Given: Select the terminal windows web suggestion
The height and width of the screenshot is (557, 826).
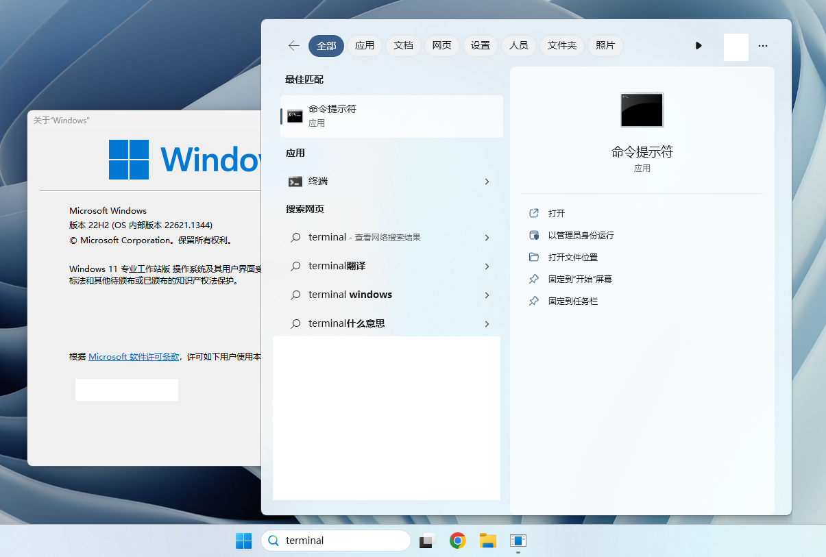Looking at the screenshot, I should [392, 295].
